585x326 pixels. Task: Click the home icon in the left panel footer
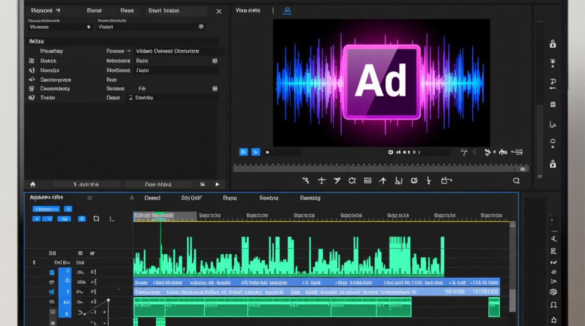tap(33, 184)
